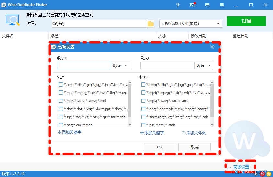Sort by the 大小 column header
The width and height of the screenshot is (273, 177).
pos(172,36)
